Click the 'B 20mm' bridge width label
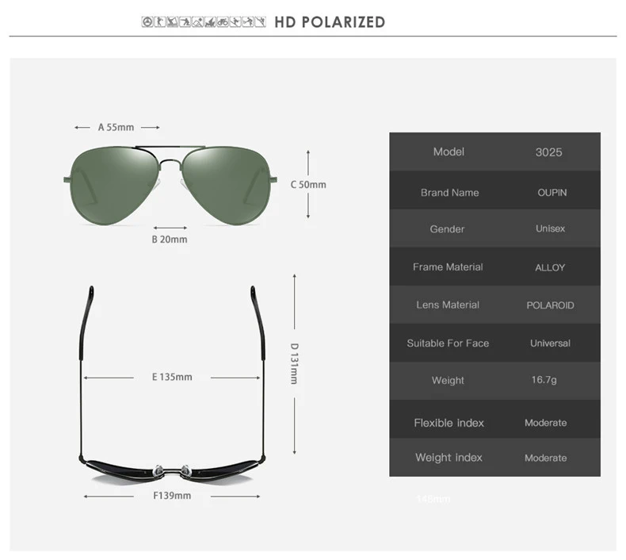The image size is (626, 560). 170,240
